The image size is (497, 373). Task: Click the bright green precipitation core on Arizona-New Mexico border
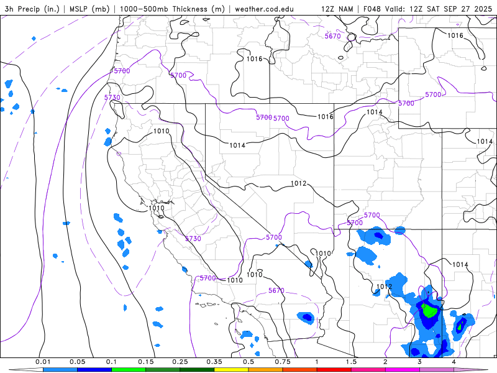click(x=429, y=310)
